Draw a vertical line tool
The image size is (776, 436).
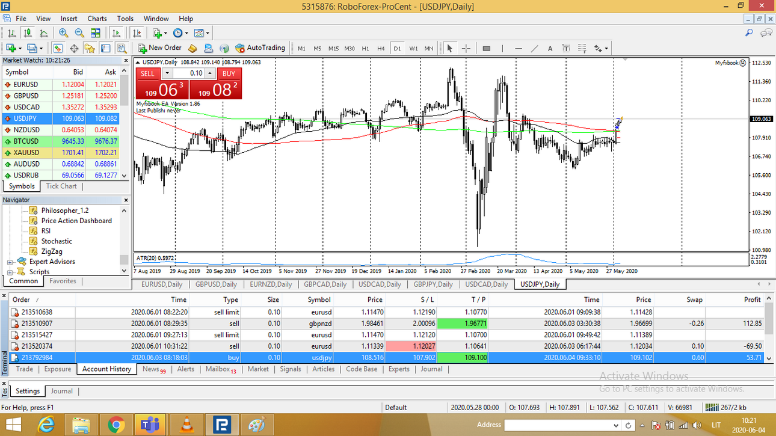click(x=503, y=48)
